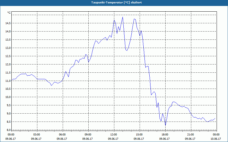The image size is (228, 142).
Task: Select the 10,5 y-axis tick label
Action: [x=8, y=89]
